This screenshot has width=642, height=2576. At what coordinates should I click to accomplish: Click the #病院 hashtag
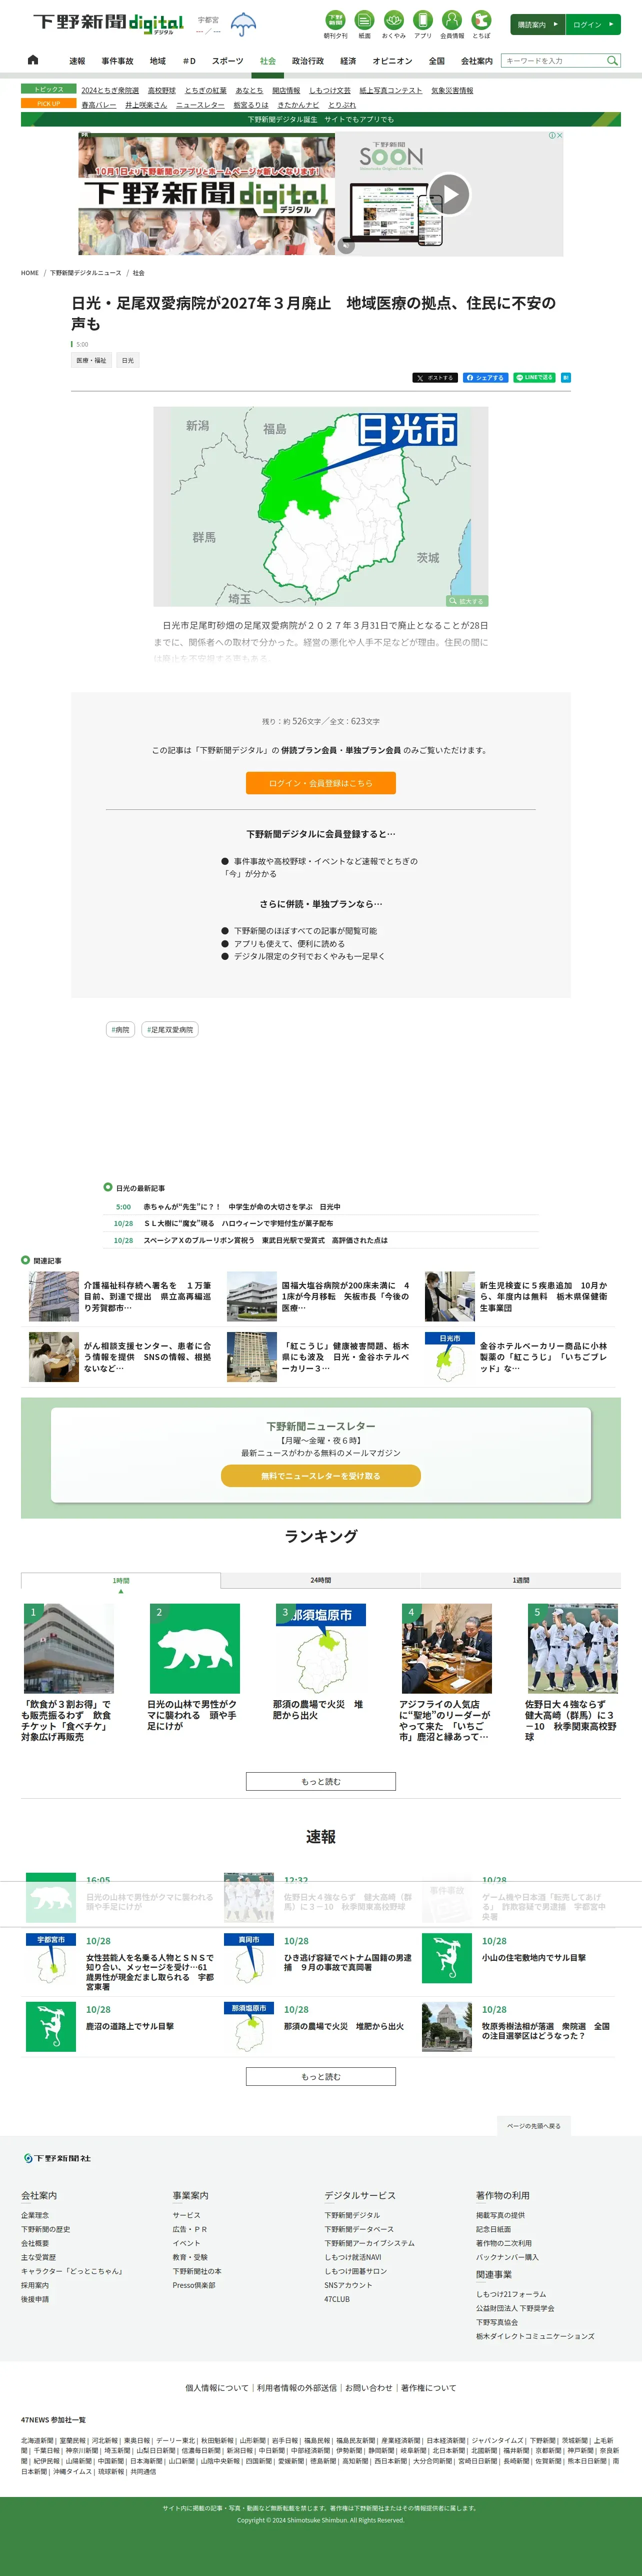(120, 1029)
